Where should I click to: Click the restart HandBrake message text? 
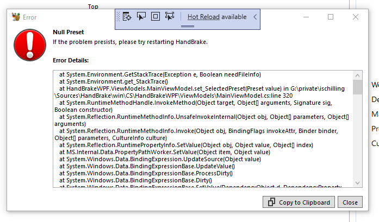(x=130, y=42)
